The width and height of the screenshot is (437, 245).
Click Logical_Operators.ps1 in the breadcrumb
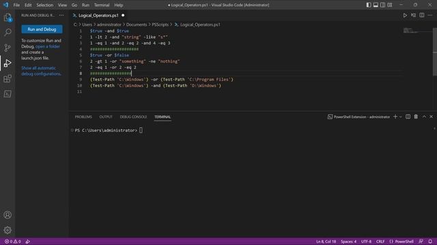click(200, 24)
